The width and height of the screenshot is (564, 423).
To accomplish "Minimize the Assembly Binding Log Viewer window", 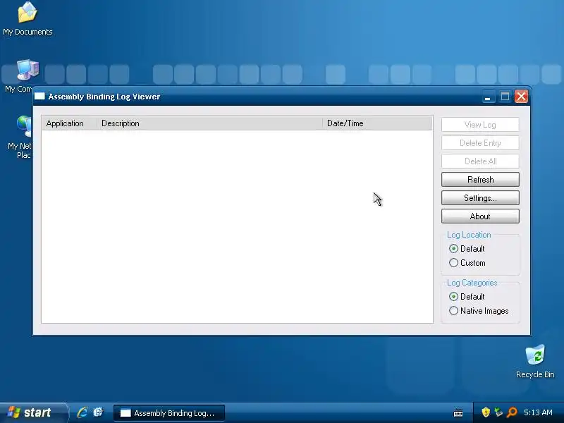I will coord(488,97).
